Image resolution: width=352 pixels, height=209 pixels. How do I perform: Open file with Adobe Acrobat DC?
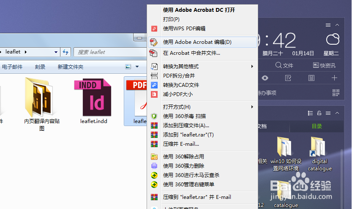(x=199, y=10)
